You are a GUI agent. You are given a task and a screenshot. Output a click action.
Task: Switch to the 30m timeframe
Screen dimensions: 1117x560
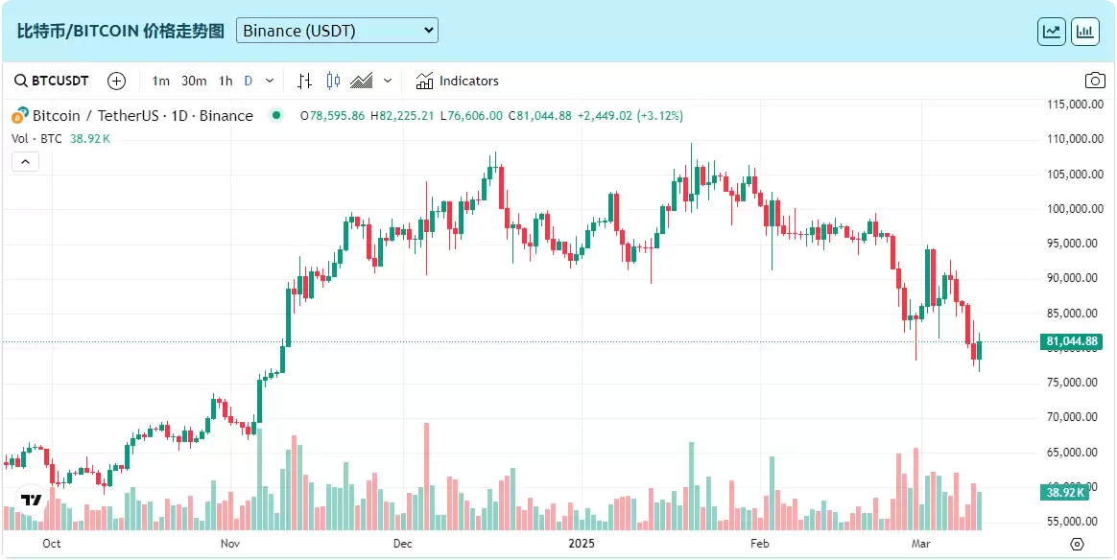click(x=192, y=81)
